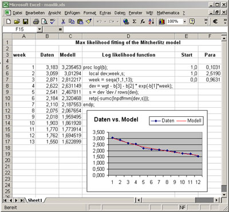Go to the next sheet tab arrow

coord(16,200)
